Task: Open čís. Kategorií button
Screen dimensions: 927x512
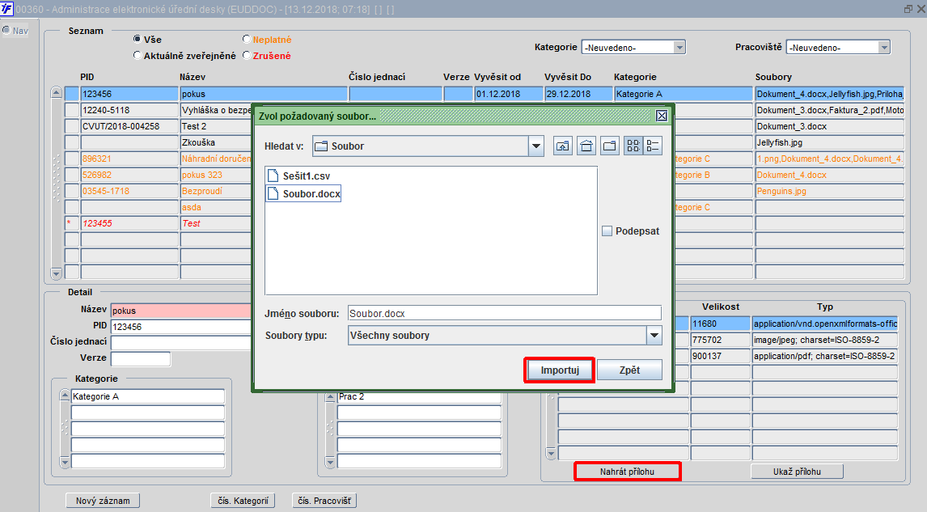Action: 243,500
